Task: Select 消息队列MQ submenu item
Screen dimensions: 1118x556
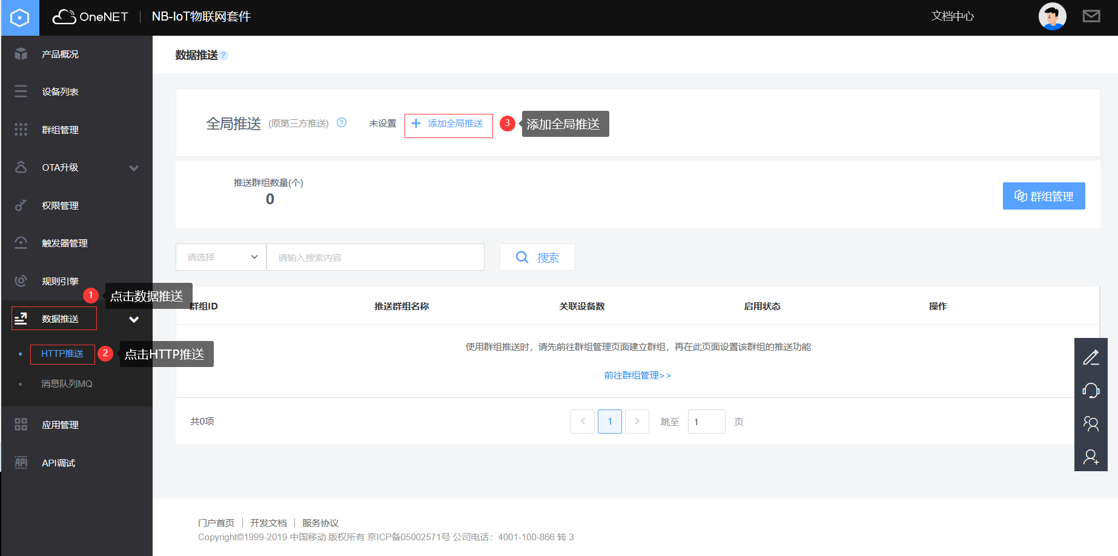Action: (67, 384)
